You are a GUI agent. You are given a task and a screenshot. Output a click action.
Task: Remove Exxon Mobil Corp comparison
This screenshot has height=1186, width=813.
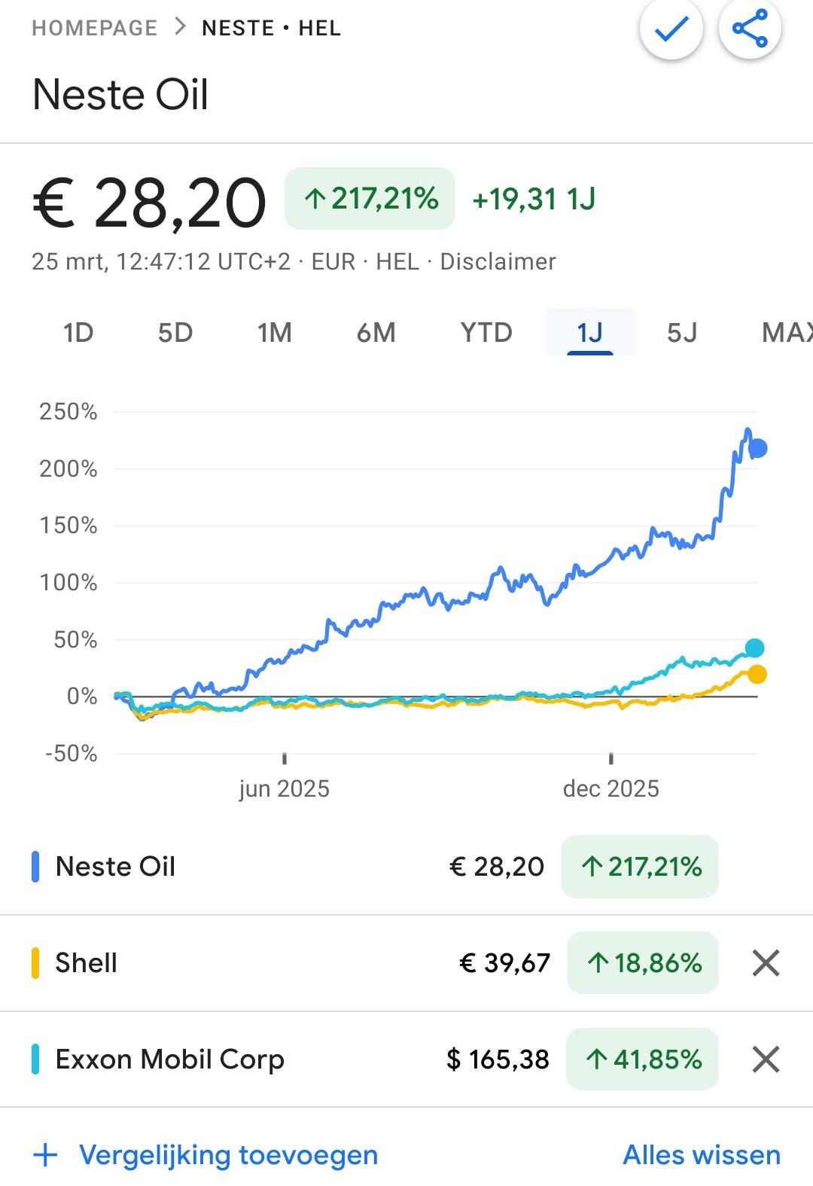[x=765, y=1059]
